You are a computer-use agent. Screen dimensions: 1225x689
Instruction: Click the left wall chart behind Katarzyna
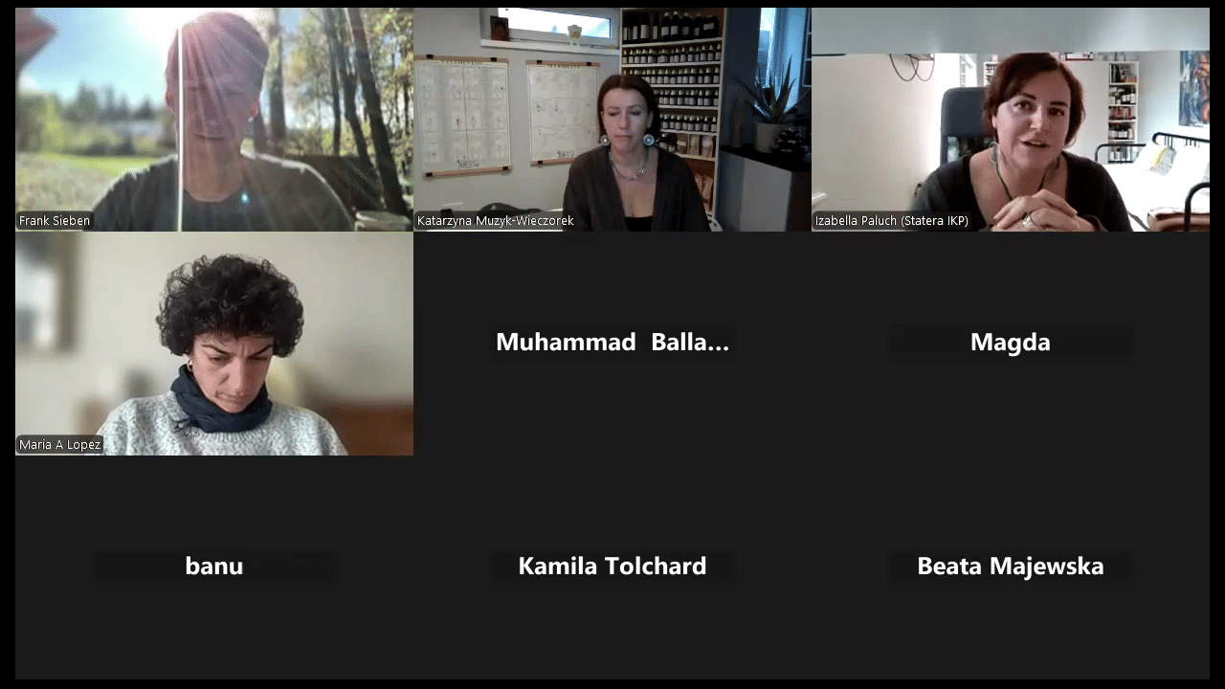(462, 117)
